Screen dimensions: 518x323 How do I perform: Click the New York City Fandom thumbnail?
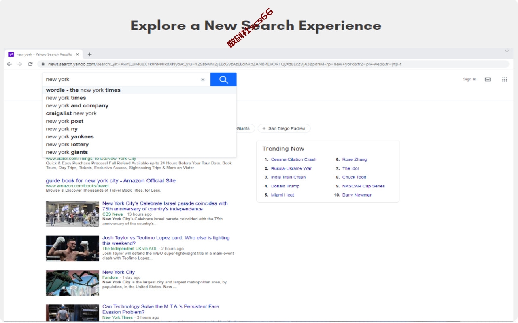click(x=72, y=283)
